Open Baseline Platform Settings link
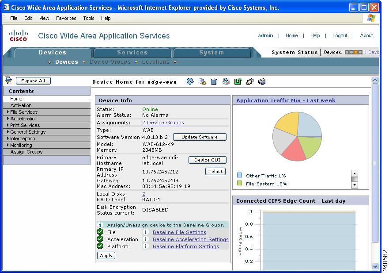The height and width of the screenshot is (273, 389). [186, 246]
